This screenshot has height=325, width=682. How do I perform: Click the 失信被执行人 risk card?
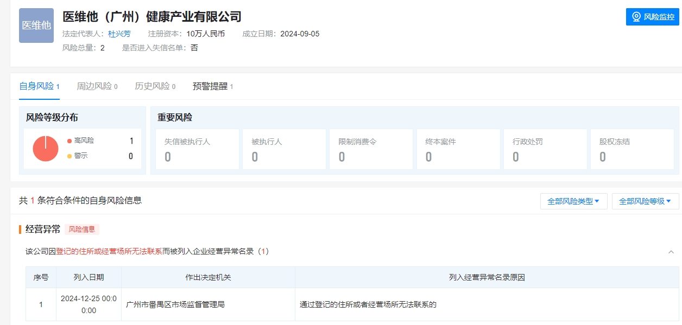point(197,149)
